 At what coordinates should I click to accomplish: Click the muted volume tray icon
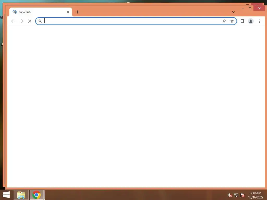click(x=230, y=195)
